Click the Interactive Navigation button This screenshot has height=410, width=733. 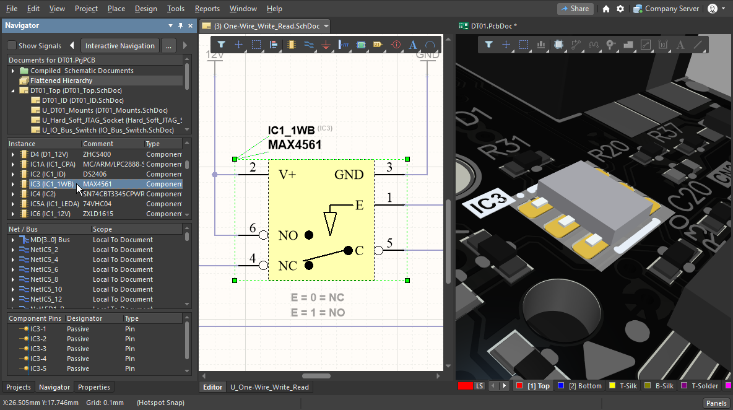click(119, 46)
